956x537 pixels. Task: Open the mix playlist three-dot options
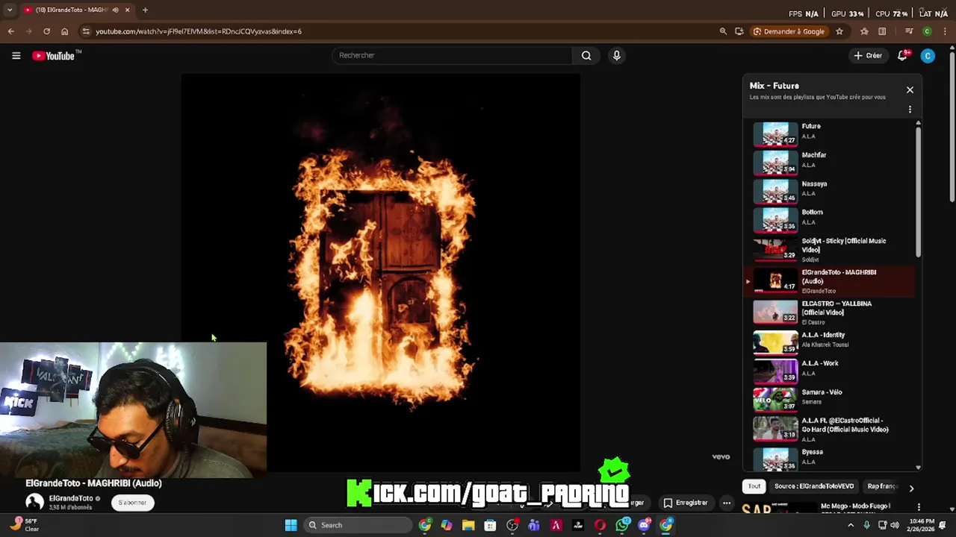(x=910, y=110)
